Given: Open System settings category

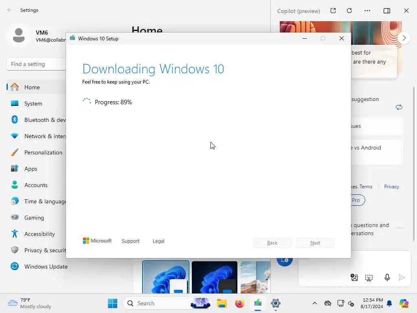Looking at the screenshot, I should click(x=36, y=104).
